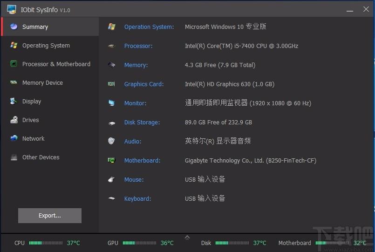Click the graphics card icon beside Graphics Card
Viewport: 375px width, 252px height.
tap(111, 84)
